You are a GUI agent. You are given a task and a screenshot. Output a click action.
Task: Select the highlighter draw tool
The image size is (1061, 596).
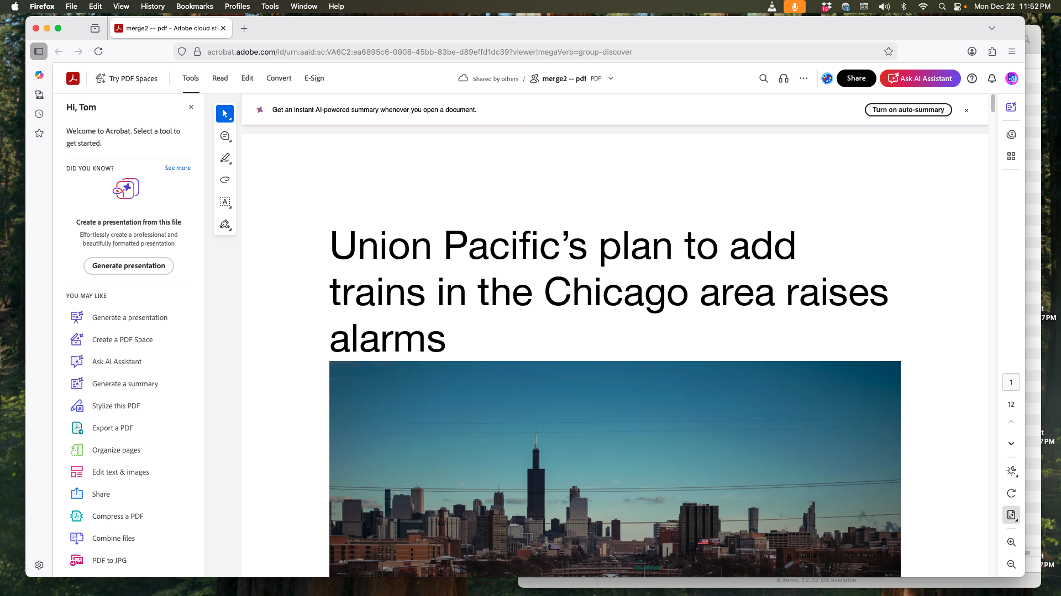(x=224, y=158)
